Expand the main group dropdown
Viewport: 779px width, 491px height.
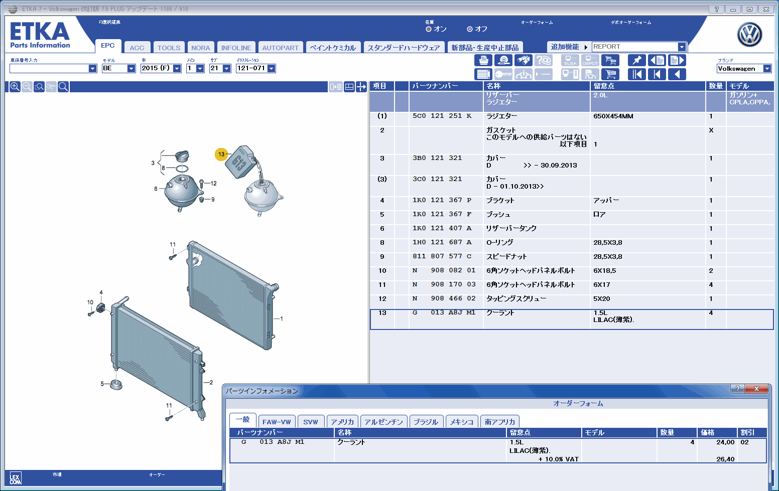200,69
